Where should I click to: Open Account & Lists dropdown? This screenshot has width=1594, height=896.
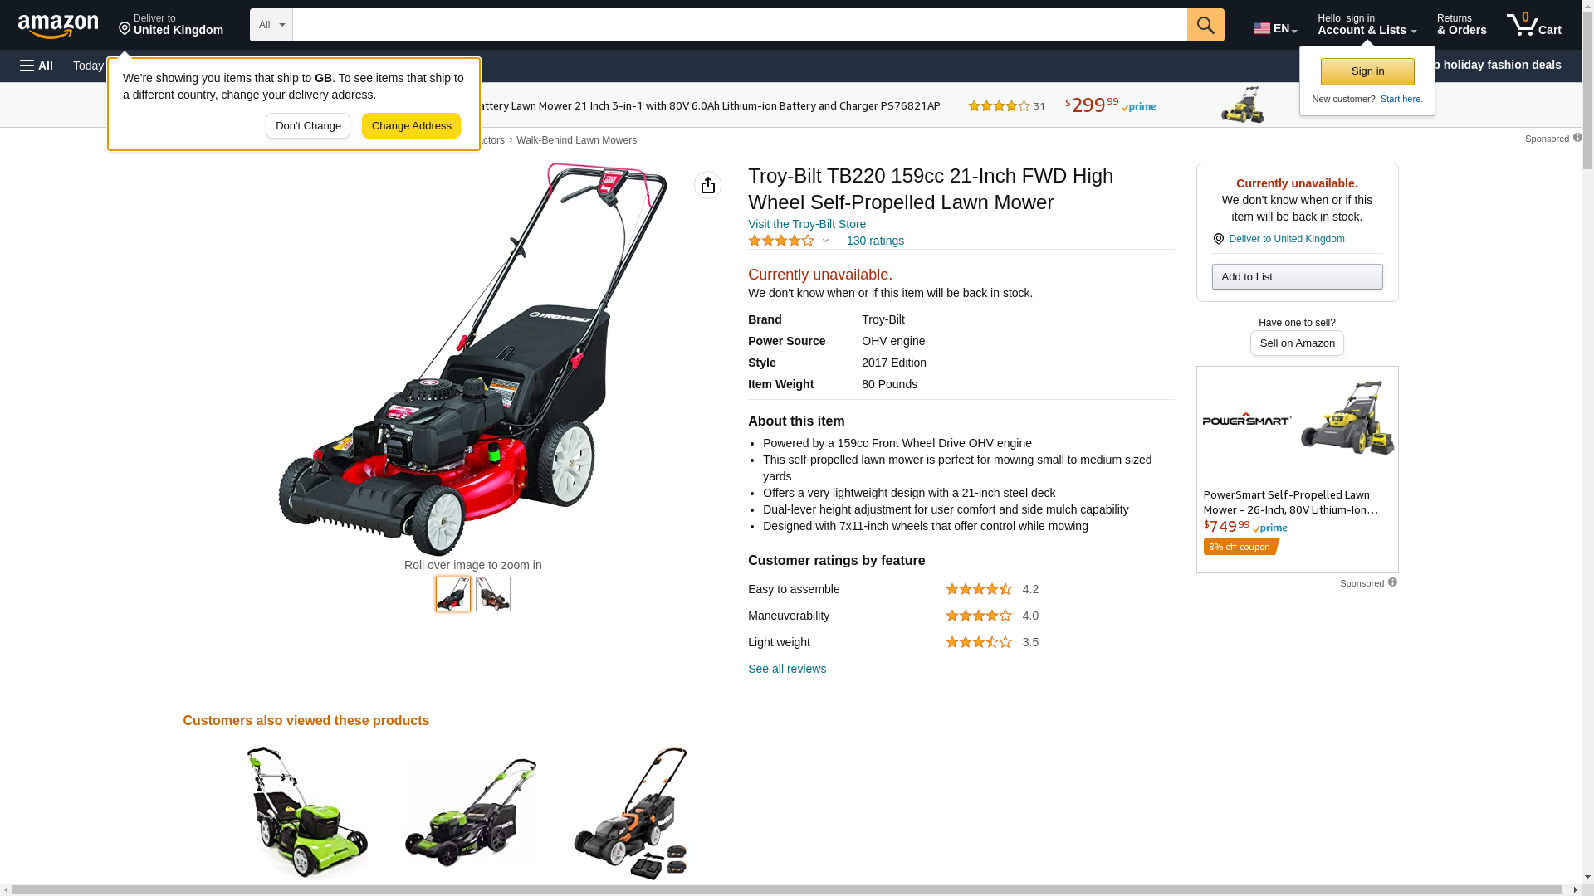[1367, 25]
